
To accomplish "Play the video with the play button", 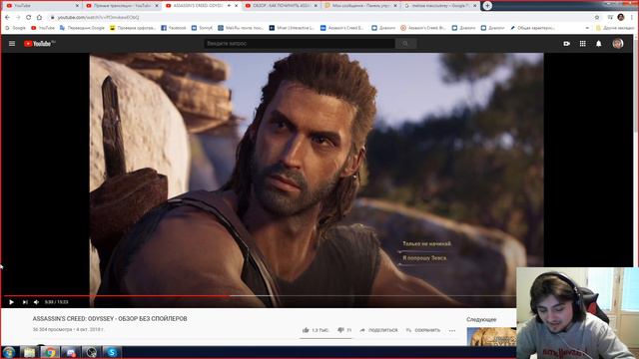I will point(11,302).
